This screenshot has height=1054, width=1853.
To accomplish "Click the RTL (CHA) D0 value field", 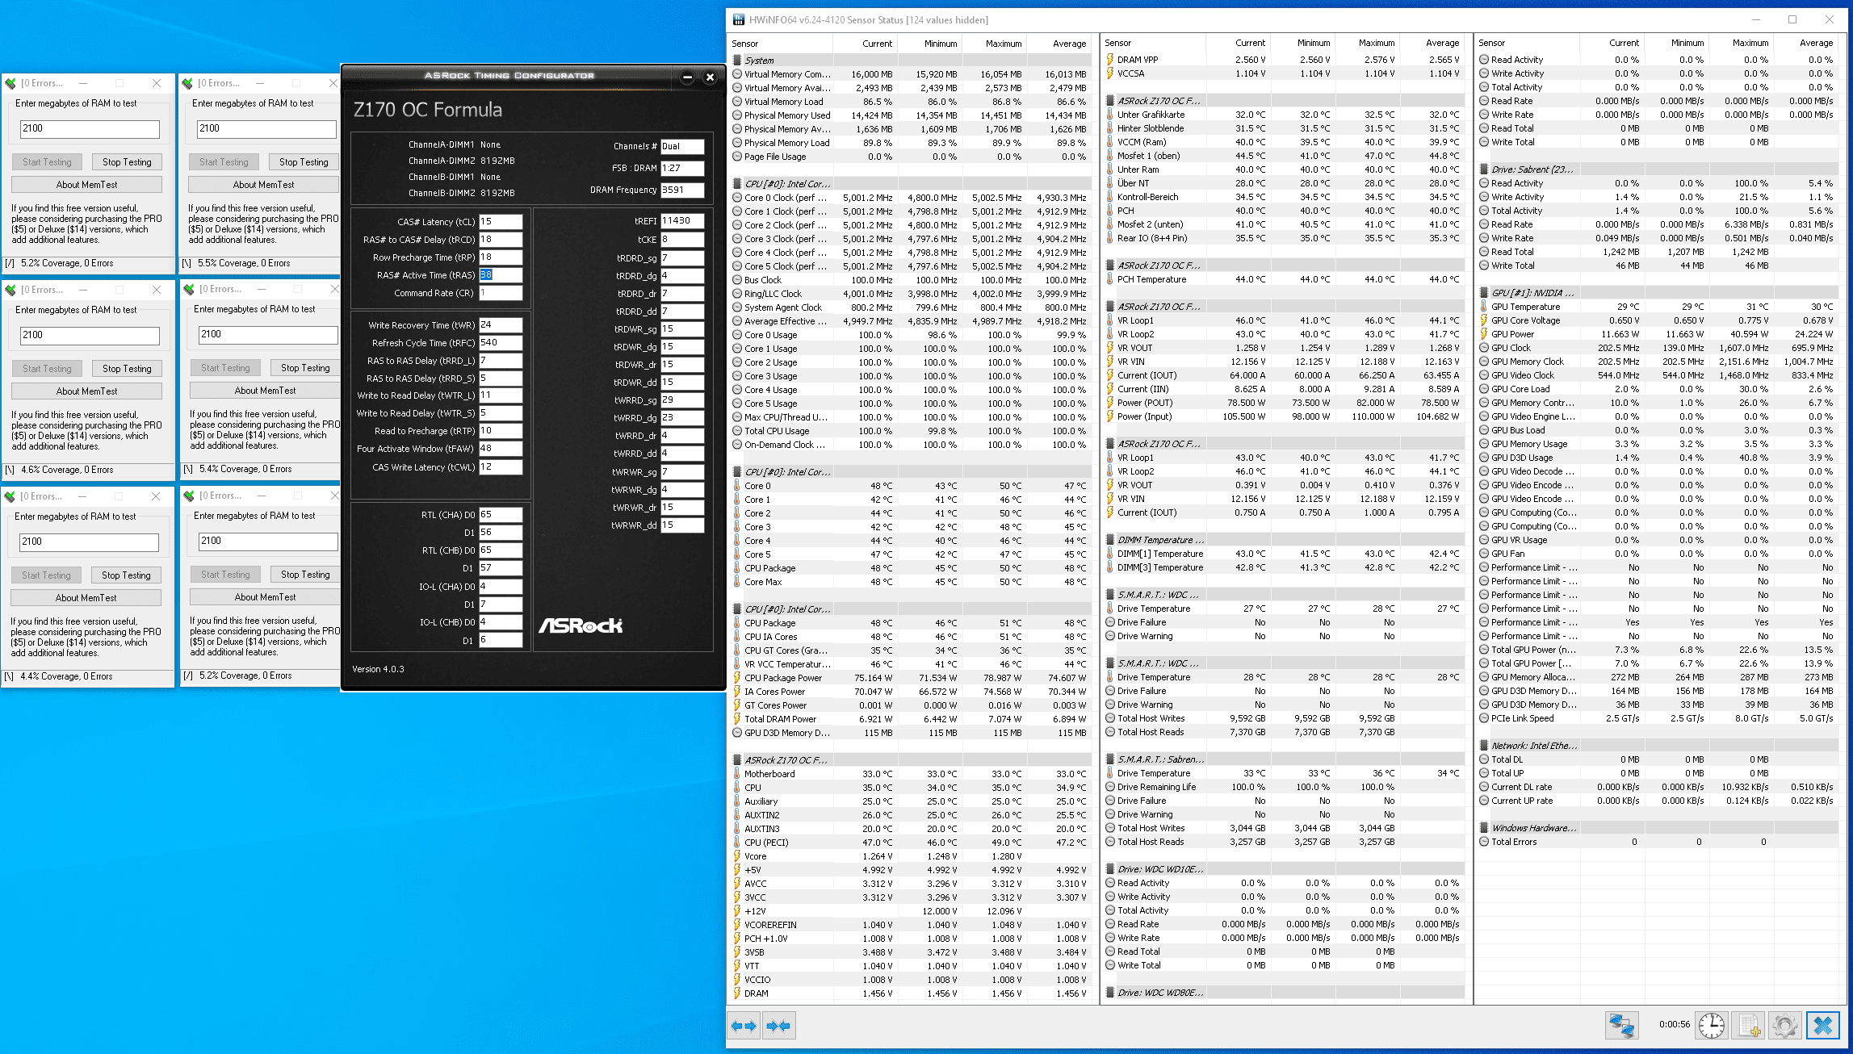I will [501, 514].
